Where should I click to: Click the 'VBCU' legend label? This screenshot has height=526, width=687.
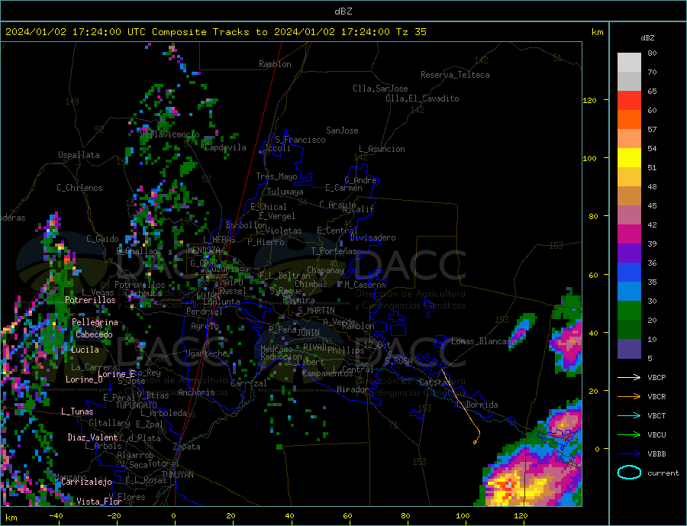(x=656, y=435)
